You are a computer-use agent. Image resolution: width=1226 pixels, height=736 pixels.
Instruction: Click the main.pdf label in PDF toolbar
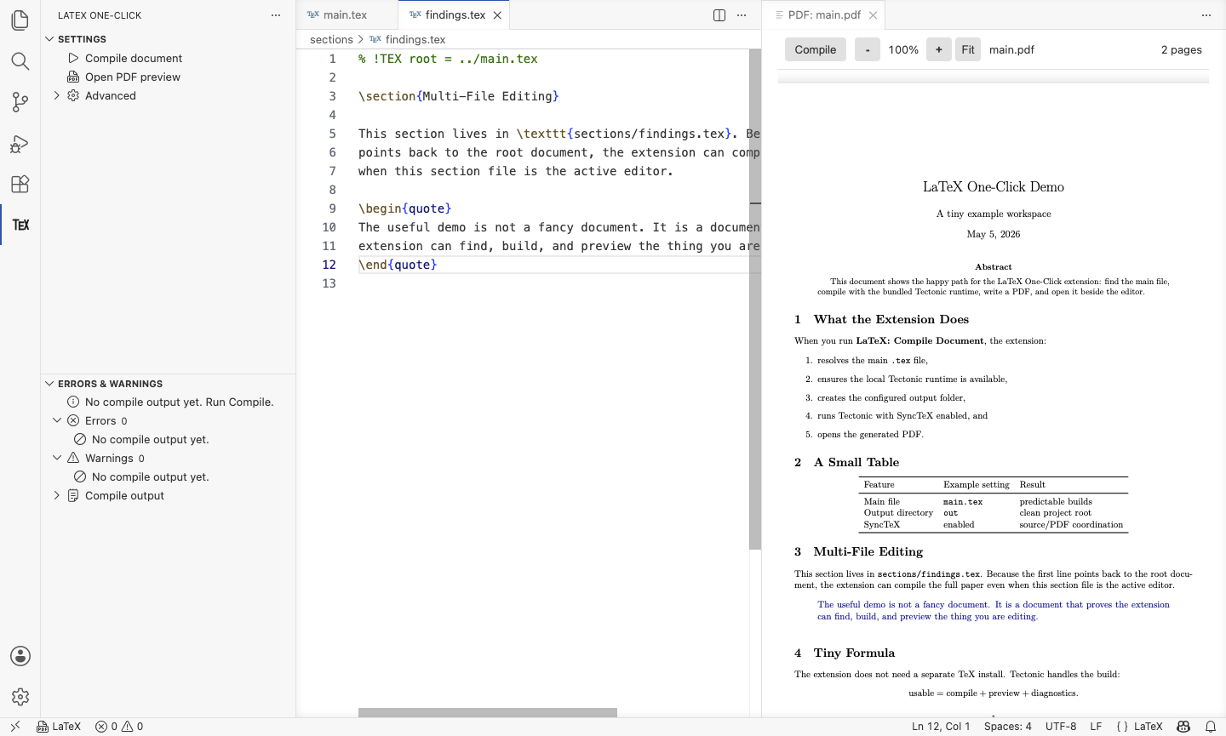tap(1011, 49)
